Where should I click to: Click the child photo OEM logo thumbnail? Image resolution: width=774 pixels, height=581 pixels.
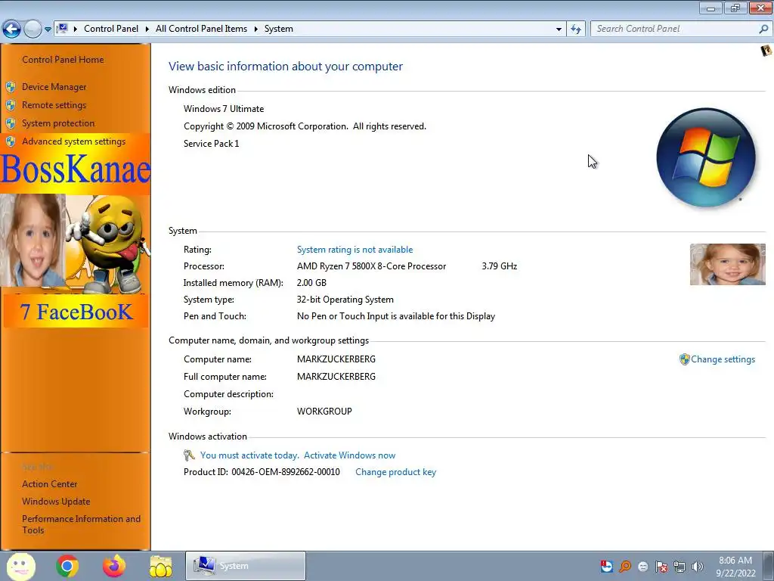tap(728, 264)
